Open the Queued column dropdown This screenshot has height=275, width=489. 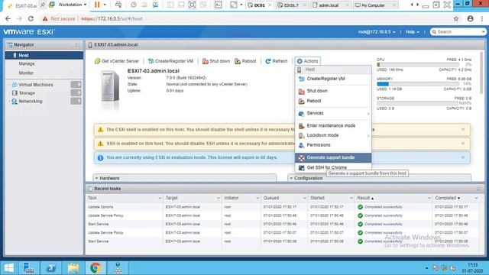304,198
